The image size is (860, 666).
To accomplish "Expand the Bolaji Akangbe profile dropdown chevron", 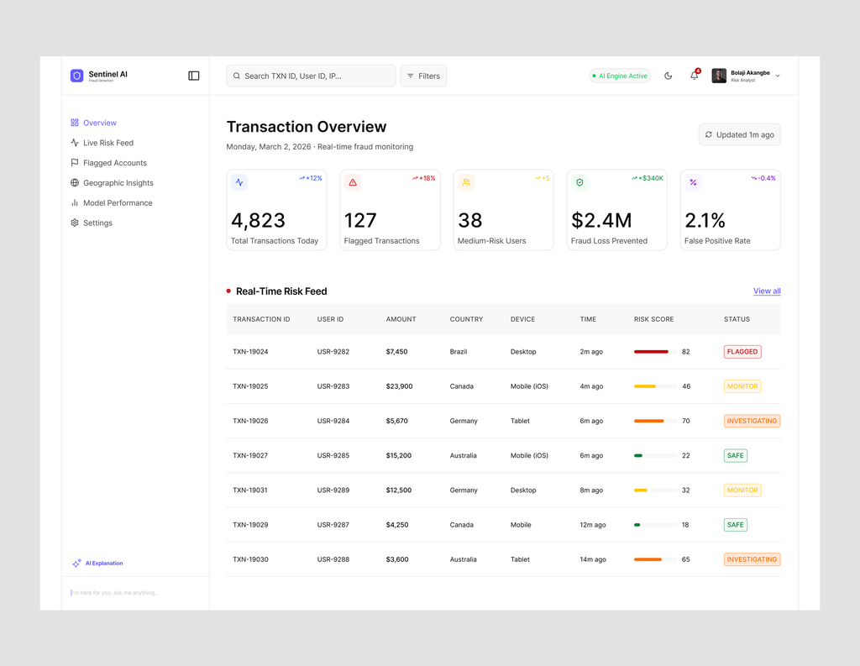I will click(778, 76).
